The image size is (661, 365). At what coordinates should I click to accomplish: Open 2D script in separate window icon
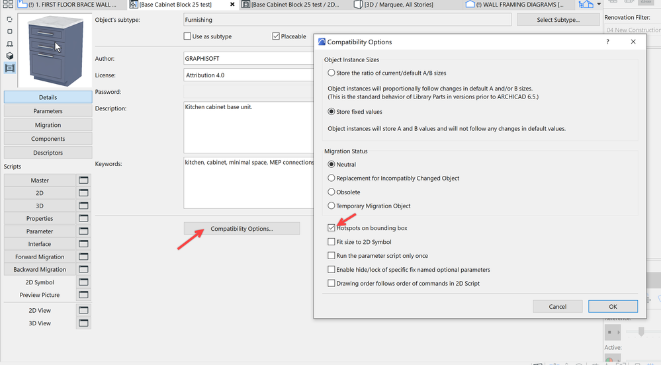(83, 192)
